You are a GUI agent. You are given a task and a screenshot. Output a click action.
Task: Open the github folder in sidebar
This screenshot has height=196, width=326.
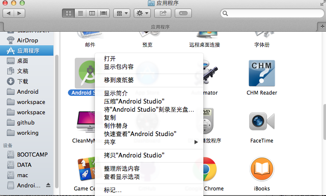[26, 122]
